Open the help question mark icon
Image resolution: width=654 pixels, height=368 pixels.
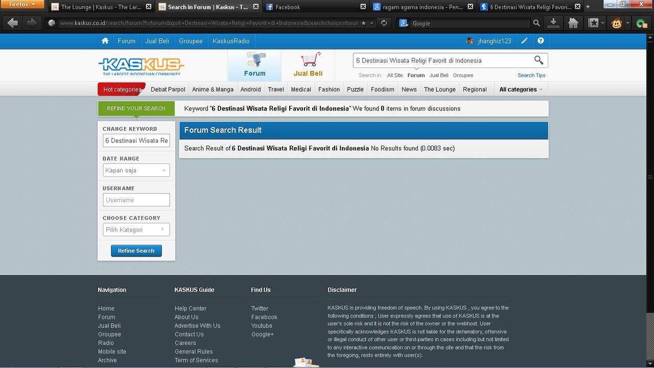click(541, 41)
